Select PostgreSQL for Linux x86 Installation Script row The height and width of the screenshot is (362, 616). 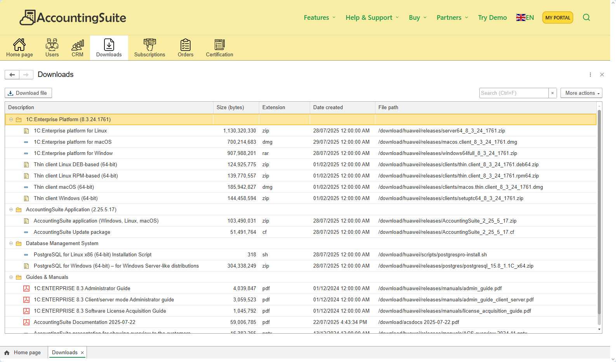click(x=301, y=255)
